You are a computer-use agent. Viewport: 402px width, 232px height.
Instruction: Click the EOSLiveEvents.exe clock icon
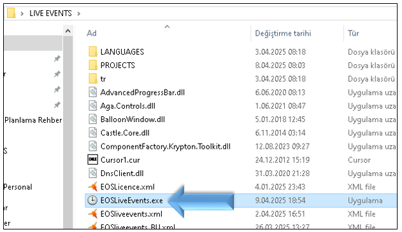92,200
